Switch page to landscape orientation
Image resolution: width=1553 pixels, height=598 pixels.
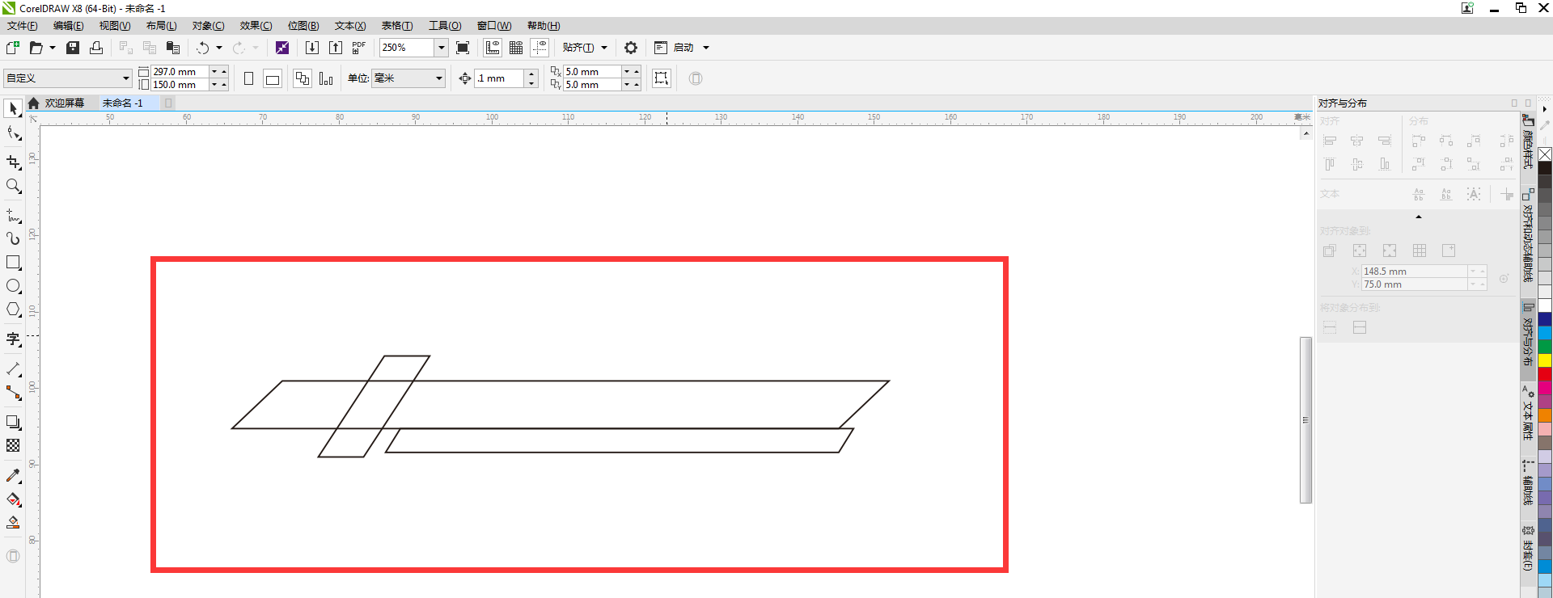[x=273, y=78]
